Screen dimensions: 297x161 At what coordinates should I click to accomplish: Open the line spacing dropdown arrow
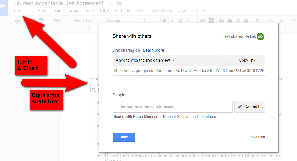coord(262,21)
